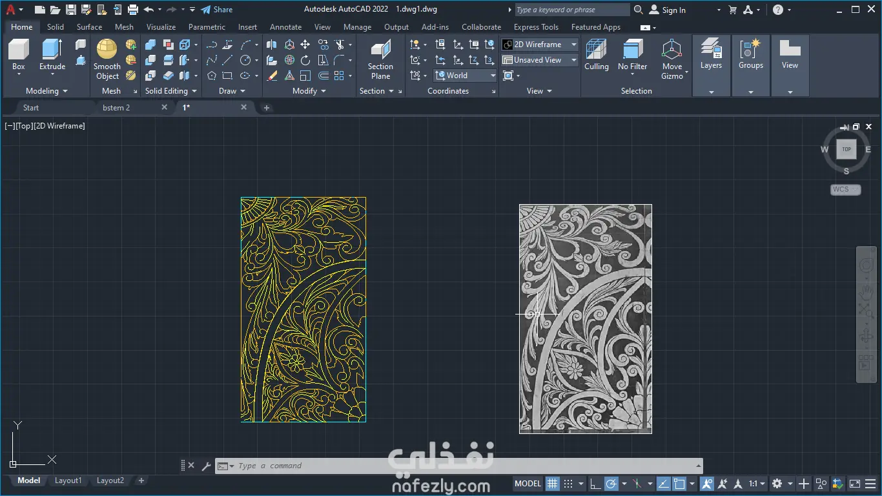
Task: Click the Move tool in Modify panel
Action: coord(305,45)
